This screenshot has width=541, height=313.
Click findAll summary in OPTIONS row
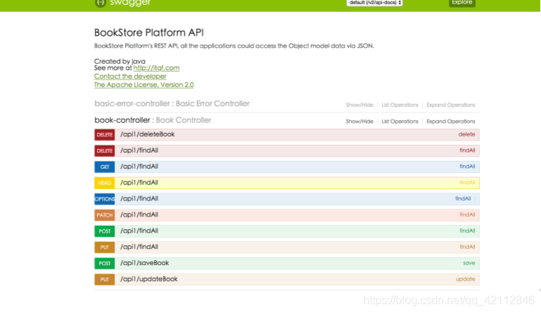pyautogui.click(x=463, y=198)
